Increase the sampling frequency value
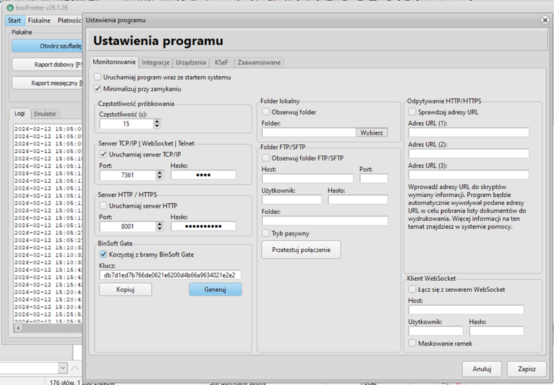Viewport: 554px width, 385px height. tap(157, 121)
